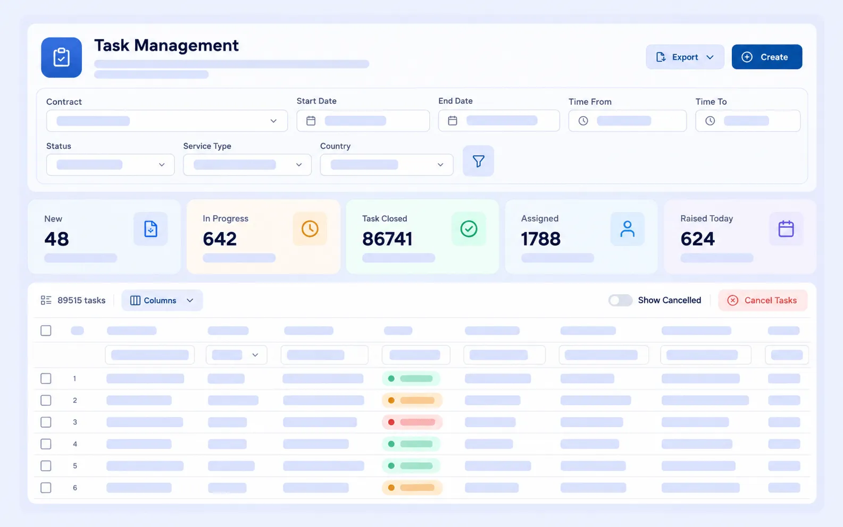This screenshot has height=527, width=843.
Task: Open the Export dropdown menu
Action: tap(685, 57)
